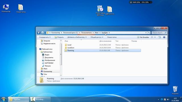Go back with the Explorer back arrow

[x=39, y=33]
